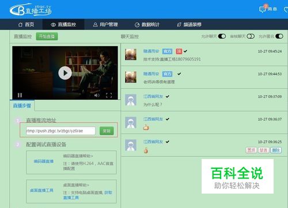Click the avatar on the 09:45:24 message
288x208 pixels.
coord(131,54)
